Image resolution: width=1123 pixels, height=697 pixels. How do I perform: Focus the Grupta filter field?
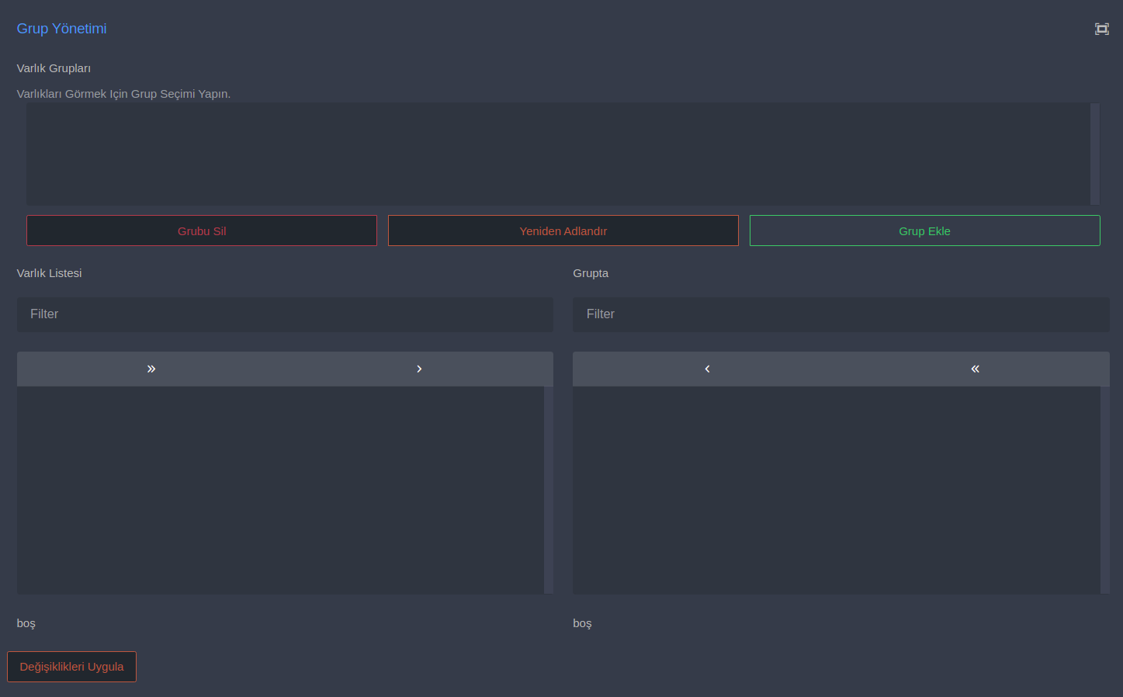click(x=841, y=314)
